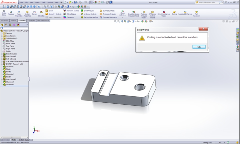Expand Check Active dropdown arrow
This screenshot has width=240, height=144.
pos(122,17)
